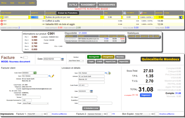Click the Escompte Nominale field

[27, 100]
